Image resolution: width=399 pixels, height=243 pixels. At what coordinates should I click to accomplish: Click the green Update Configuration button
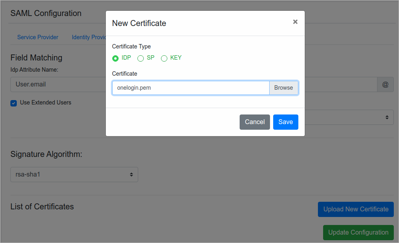358,232
